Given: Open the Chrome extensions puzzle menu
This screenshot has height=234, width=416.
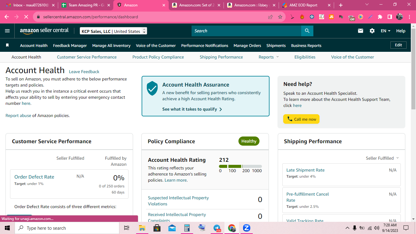Looking at the screenshot, I should click(x=380, y=17).
